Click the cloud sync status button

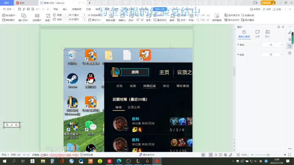[255, 9]
